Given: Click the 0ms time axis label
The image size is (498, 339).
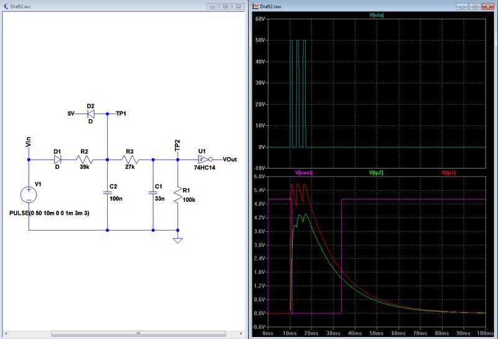Looking at the screenshot, I should coord(268,333).
